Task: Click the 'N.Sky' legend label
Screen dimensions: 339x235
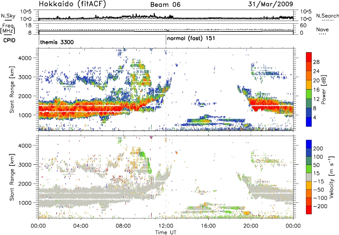Action: 8,16
